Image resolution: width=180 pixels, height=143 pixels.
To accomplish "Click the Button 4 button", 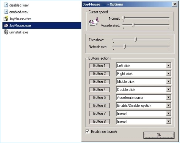I will pos(99,90).
